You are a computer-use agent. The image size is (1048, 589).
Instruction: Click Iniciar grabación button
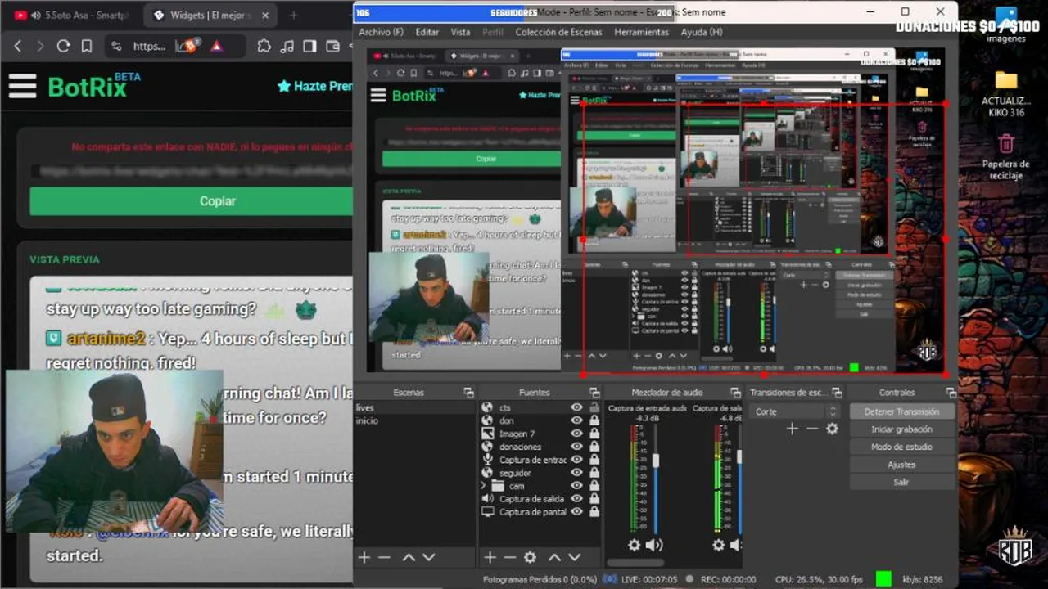tap(901, 429)
